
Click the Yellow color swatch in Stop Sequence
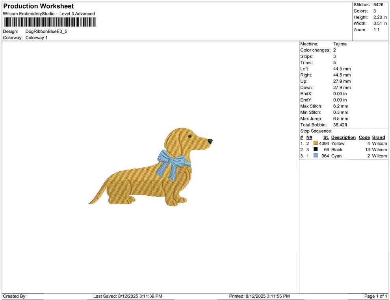coord(315,143)
